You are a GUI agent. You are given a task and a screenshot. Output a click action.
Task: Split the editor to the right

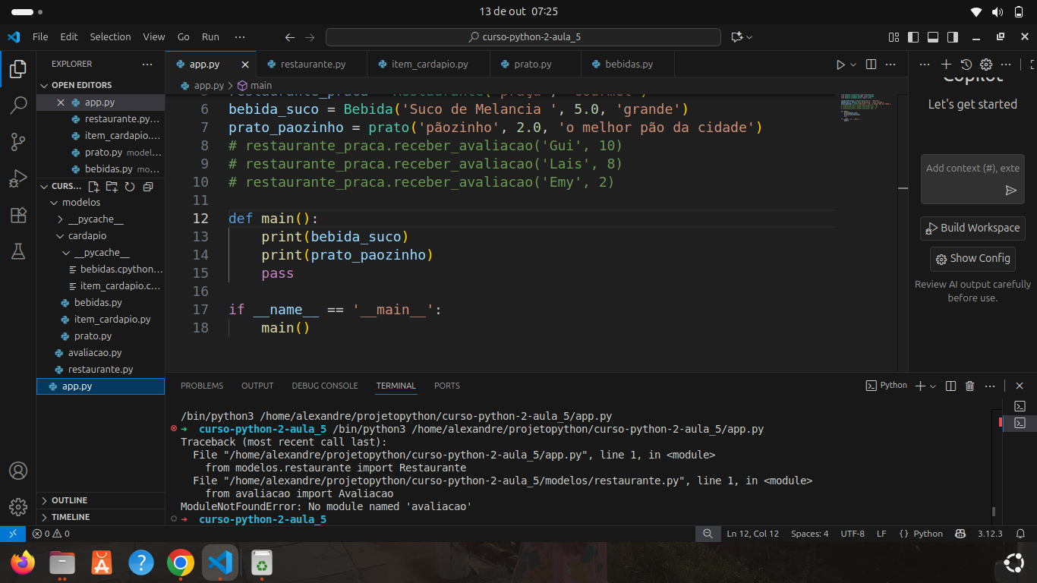click(871, 65)
